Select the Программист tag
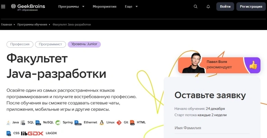The width and height of the screenshot is (267, 138). [50, 44]
